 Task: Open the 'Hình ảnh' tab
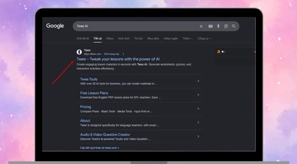tap(124, 39)
